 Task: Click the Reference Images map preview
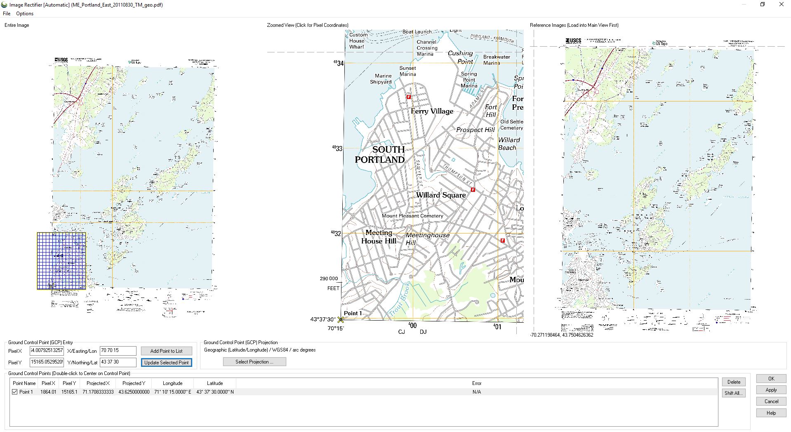point(658,182)
